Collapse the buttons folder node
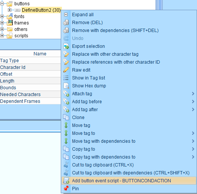This screenshot has height=194, width=197. [2, 3]
